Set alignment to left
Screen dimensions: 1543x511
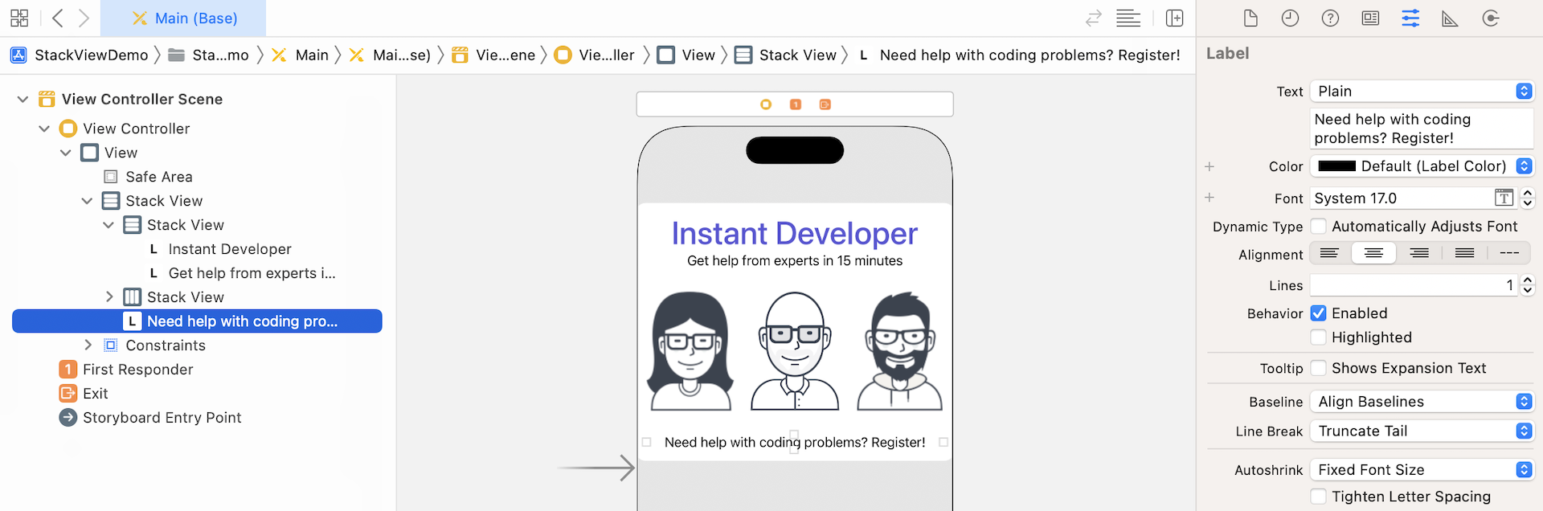[x=1329, y=254]
